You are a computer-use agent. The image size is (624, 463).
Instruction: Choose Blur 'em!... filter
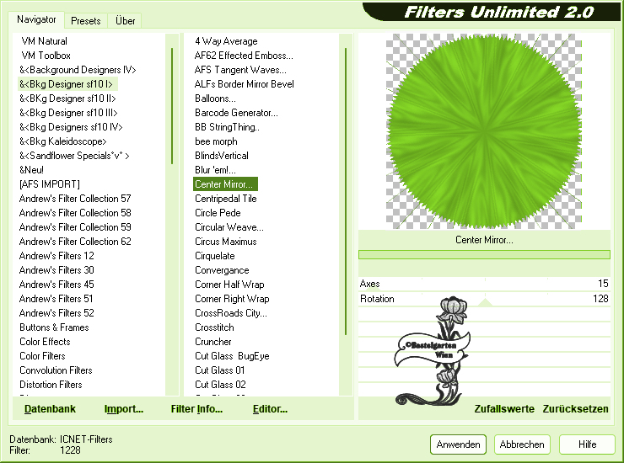tap(215, 170)
